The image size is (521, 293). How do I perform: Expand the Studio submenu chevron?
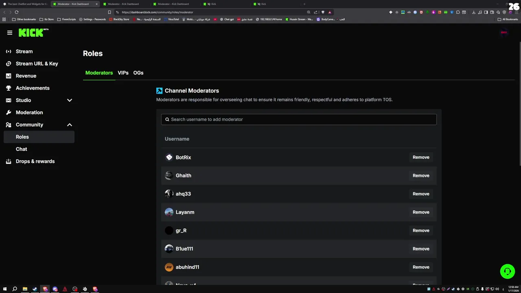click(70, 100)
